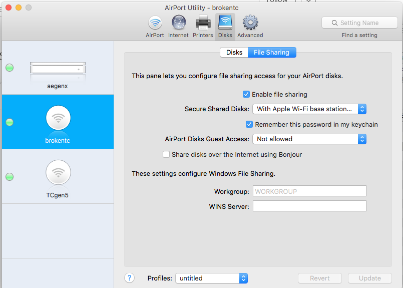Select the brokentc base station icon

[x=58, y=118]
